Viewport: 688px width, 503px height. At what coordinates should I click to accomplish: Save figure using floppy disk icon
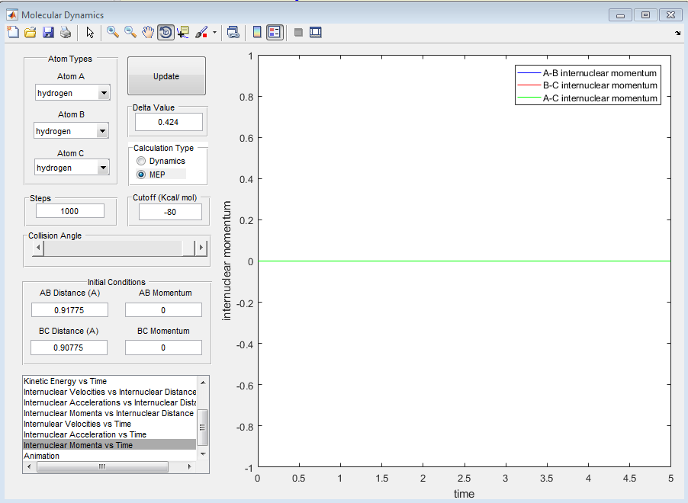point(48,32)
